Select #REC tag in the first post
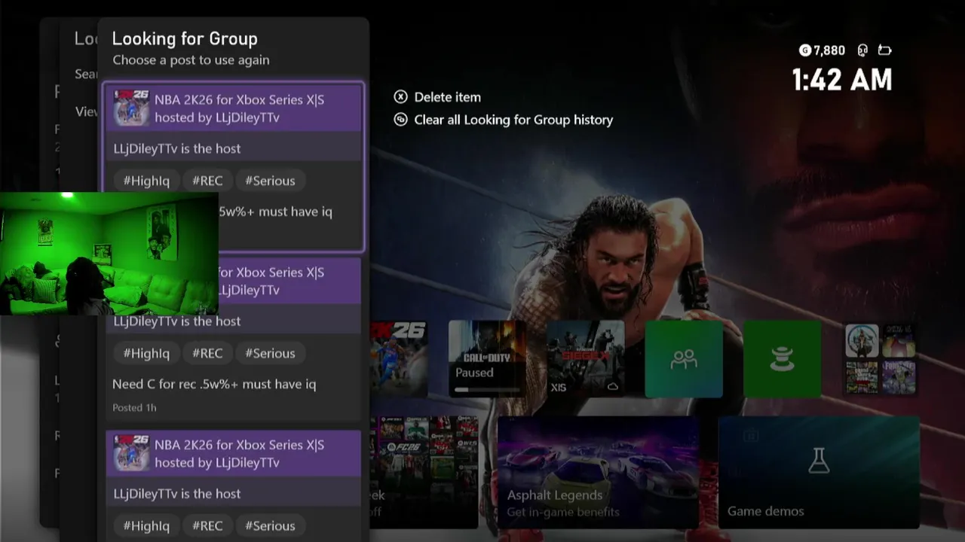This screenshot has height=542, width=965. click(207, 181)
